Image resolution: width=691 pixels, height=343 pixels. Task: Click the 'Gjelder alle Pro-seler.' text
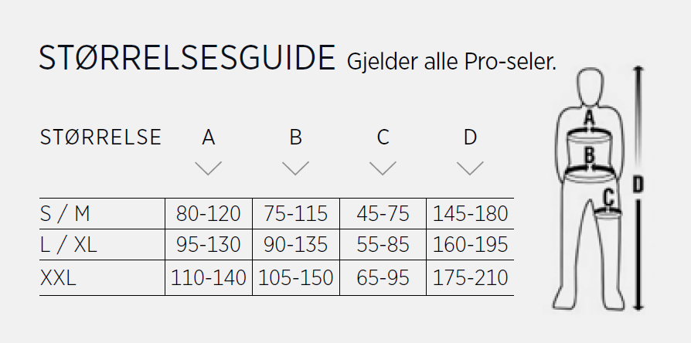point(451,62)
